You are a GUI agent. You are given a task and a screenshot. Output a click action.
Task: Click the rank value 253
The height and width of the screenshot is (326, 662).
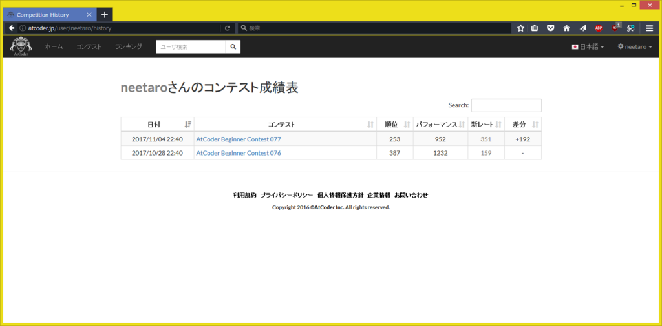point(395,139)
